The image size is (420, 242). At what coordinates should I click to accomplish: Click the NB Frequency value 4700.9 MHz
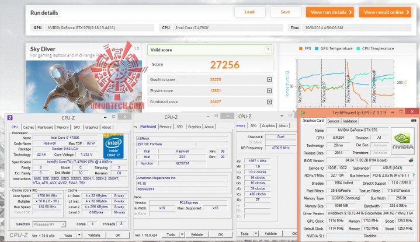click(x=280, y=148)
